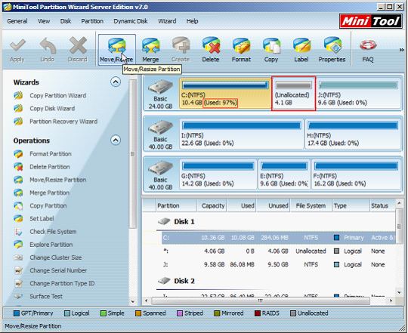Click the Status column header

pyautogui.click(x=382, y=205)
